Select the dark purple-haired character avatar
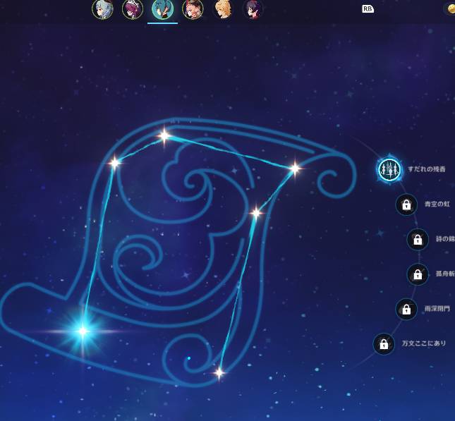The height and width of the screenshot is (421, 455). pyautogui.click(x=253, y=9)
